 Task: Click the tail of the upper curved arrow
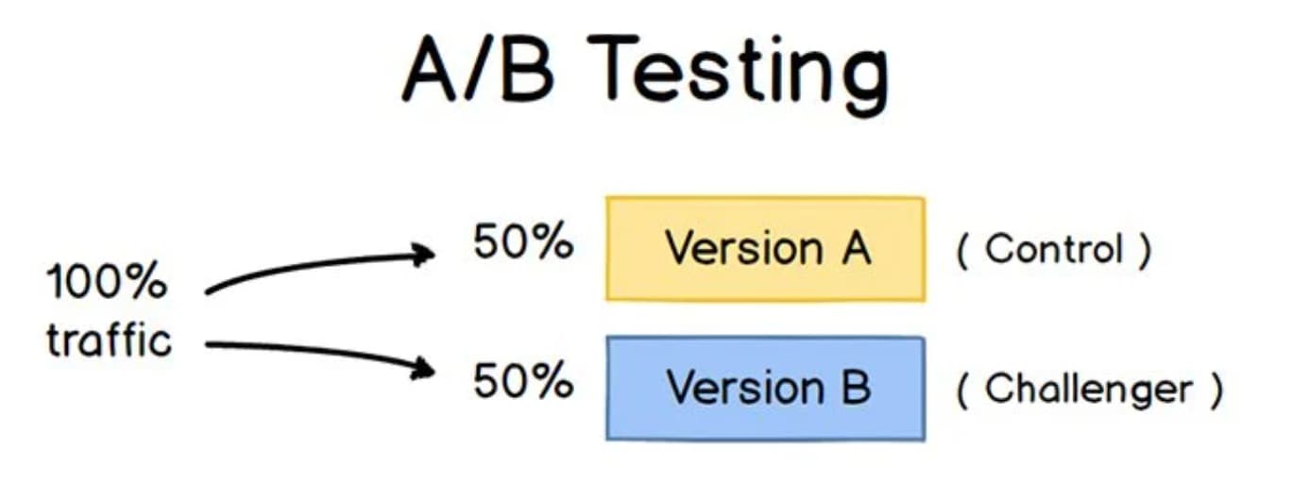click(x=212, y=290)
